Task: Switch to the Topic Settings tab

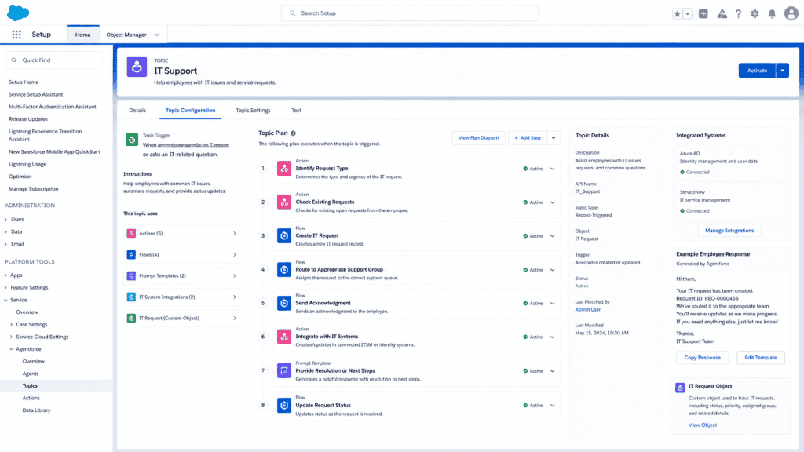Action: [x=253, y=110]
